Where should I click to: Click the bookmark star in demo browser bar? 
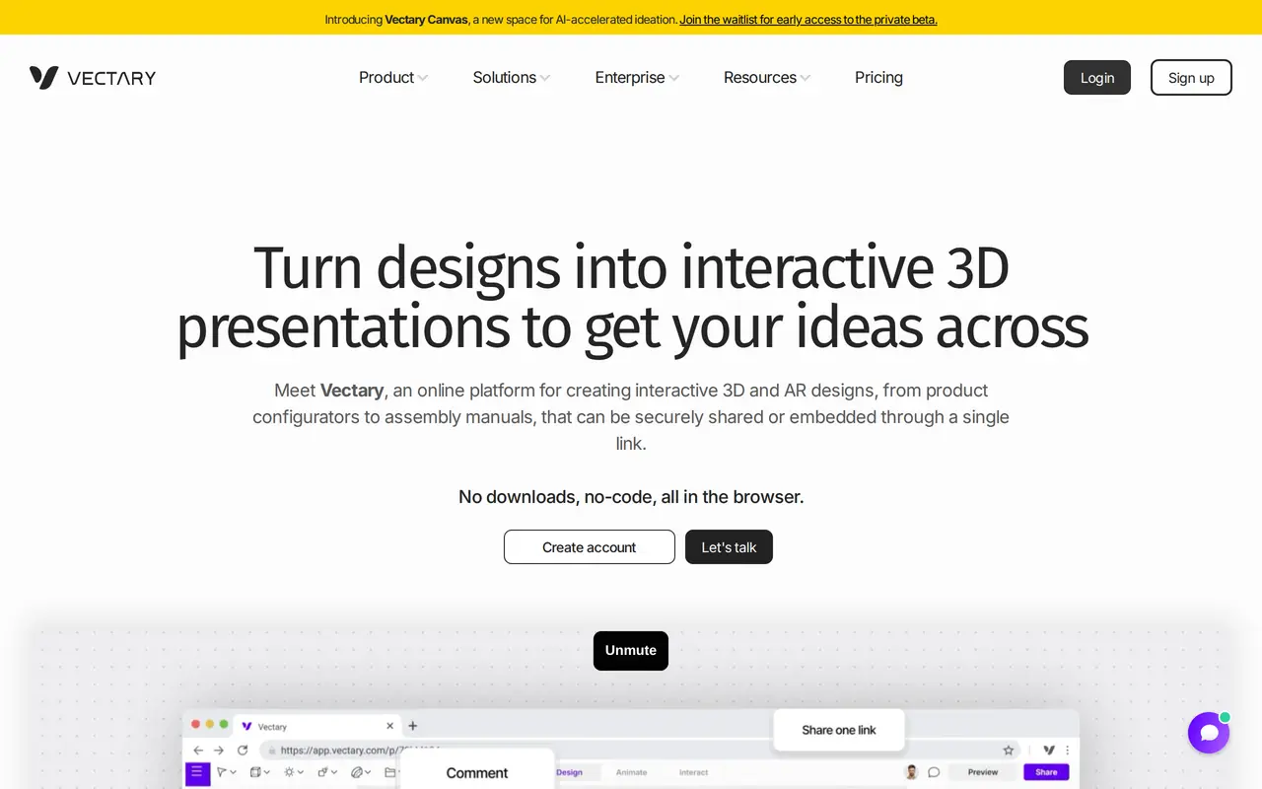[x=1009, y=751]
